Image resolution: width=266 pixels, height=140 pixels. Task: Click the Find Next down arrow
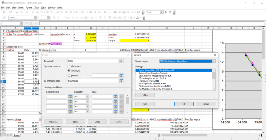tap(166, 12)
